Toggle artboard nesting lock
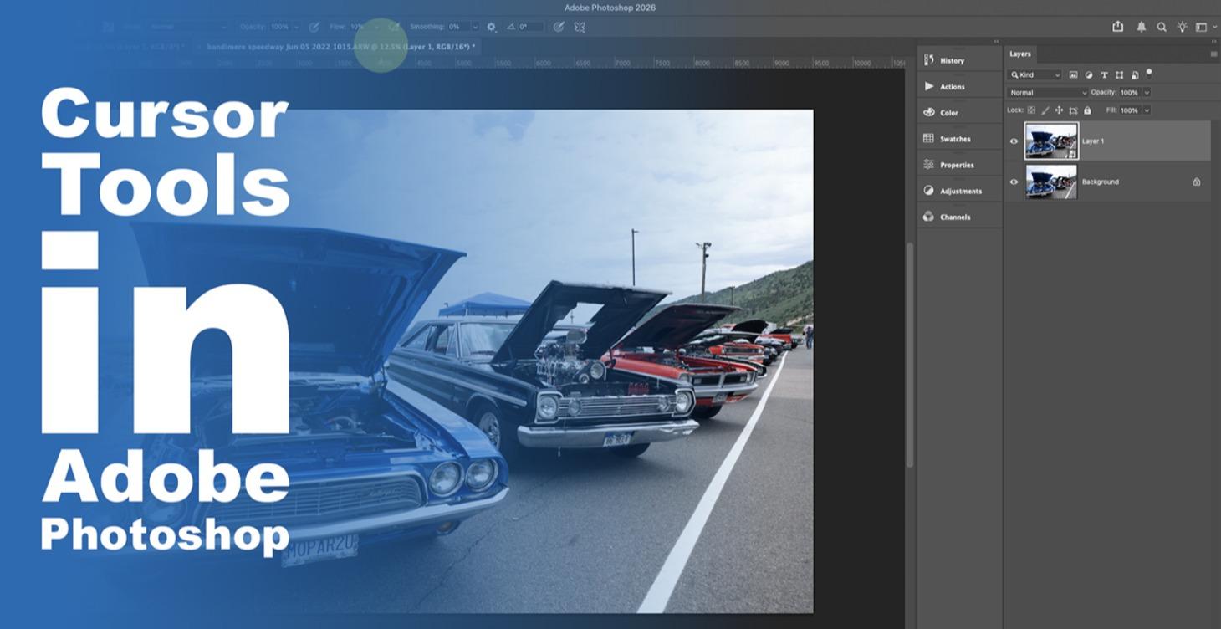The width and height of the screenshot is (1221, 629). point(1073,110)
